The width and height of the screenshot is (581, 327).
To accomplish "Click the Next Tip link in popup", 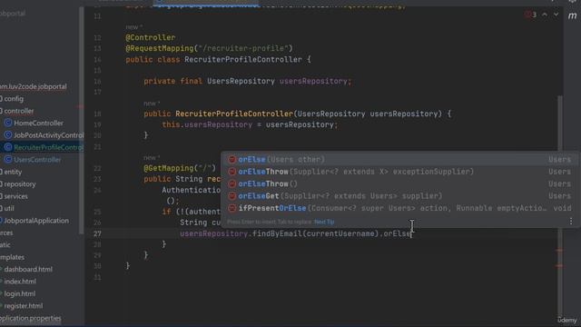I will pos(324,222).
